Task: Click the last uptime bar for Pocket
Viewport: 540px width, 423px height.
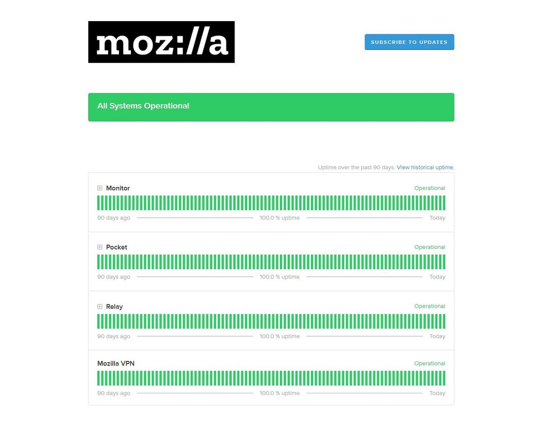Action: coord(444,262)
